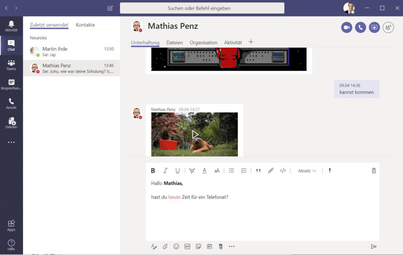403x255 pixels.
Task: Play the sloth GIF from Mathias Penz
Action: click(x=194, y=134)
